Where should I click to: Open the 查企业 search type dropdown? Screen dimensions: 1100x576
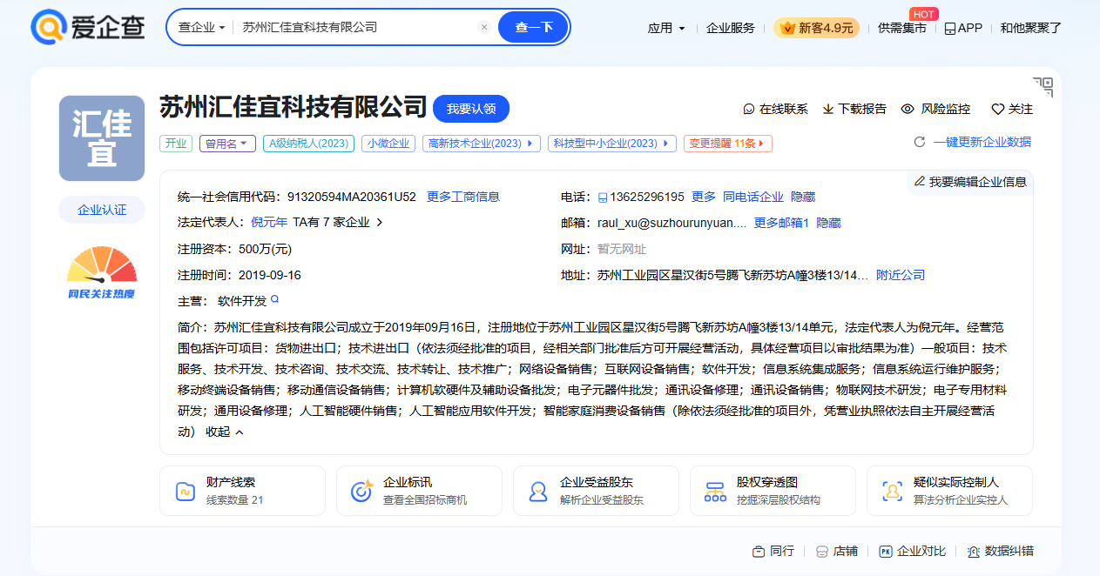coord(201,27)
